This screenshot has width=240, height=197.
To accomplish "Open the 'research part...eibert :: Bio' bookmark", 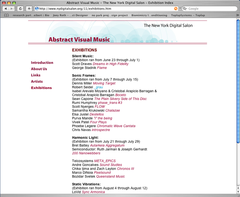I will [x=31, y=15].
